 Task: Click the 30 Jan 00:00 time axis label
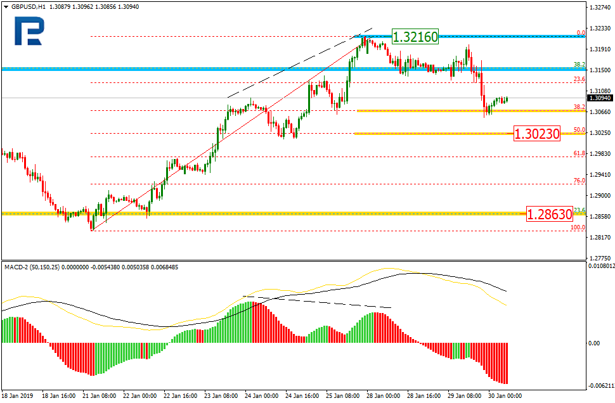[505, 396]
